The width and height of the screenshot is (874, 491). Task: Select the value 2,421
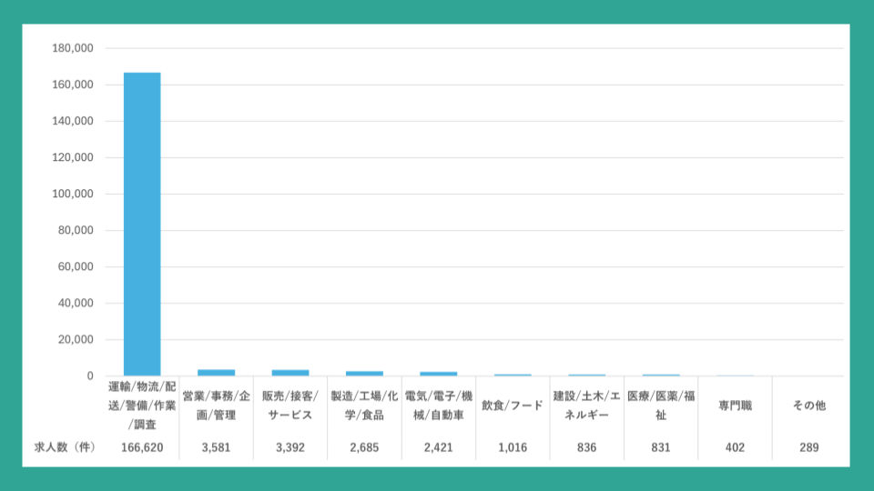click(439, 447)
